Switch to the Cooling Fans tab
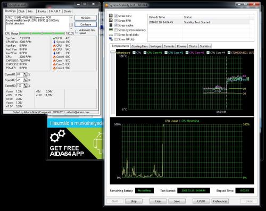The image size is (266, 211). pyautogui.click(x=139, y=46)
